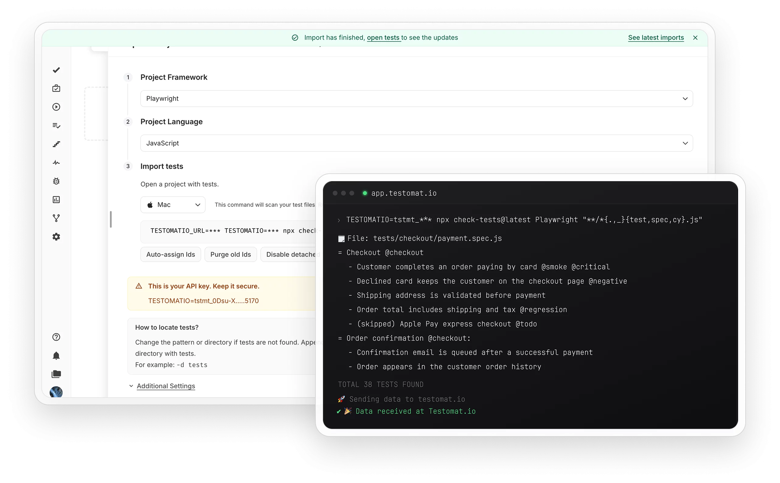This screenshot has height=483, width=780.
Task: Click the API key text TESTOMATIO=tstmt_0Dsu-X.....5170
Action: 204,301
